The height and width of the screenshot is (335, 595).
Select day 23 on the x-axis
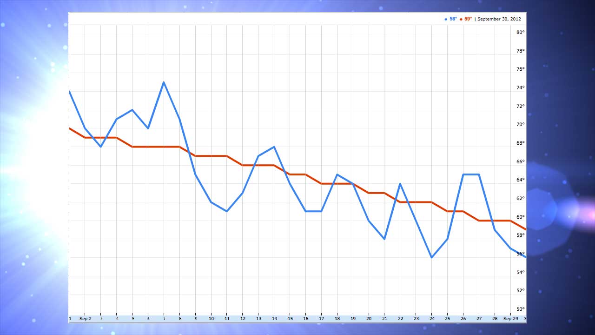[416, 319]
